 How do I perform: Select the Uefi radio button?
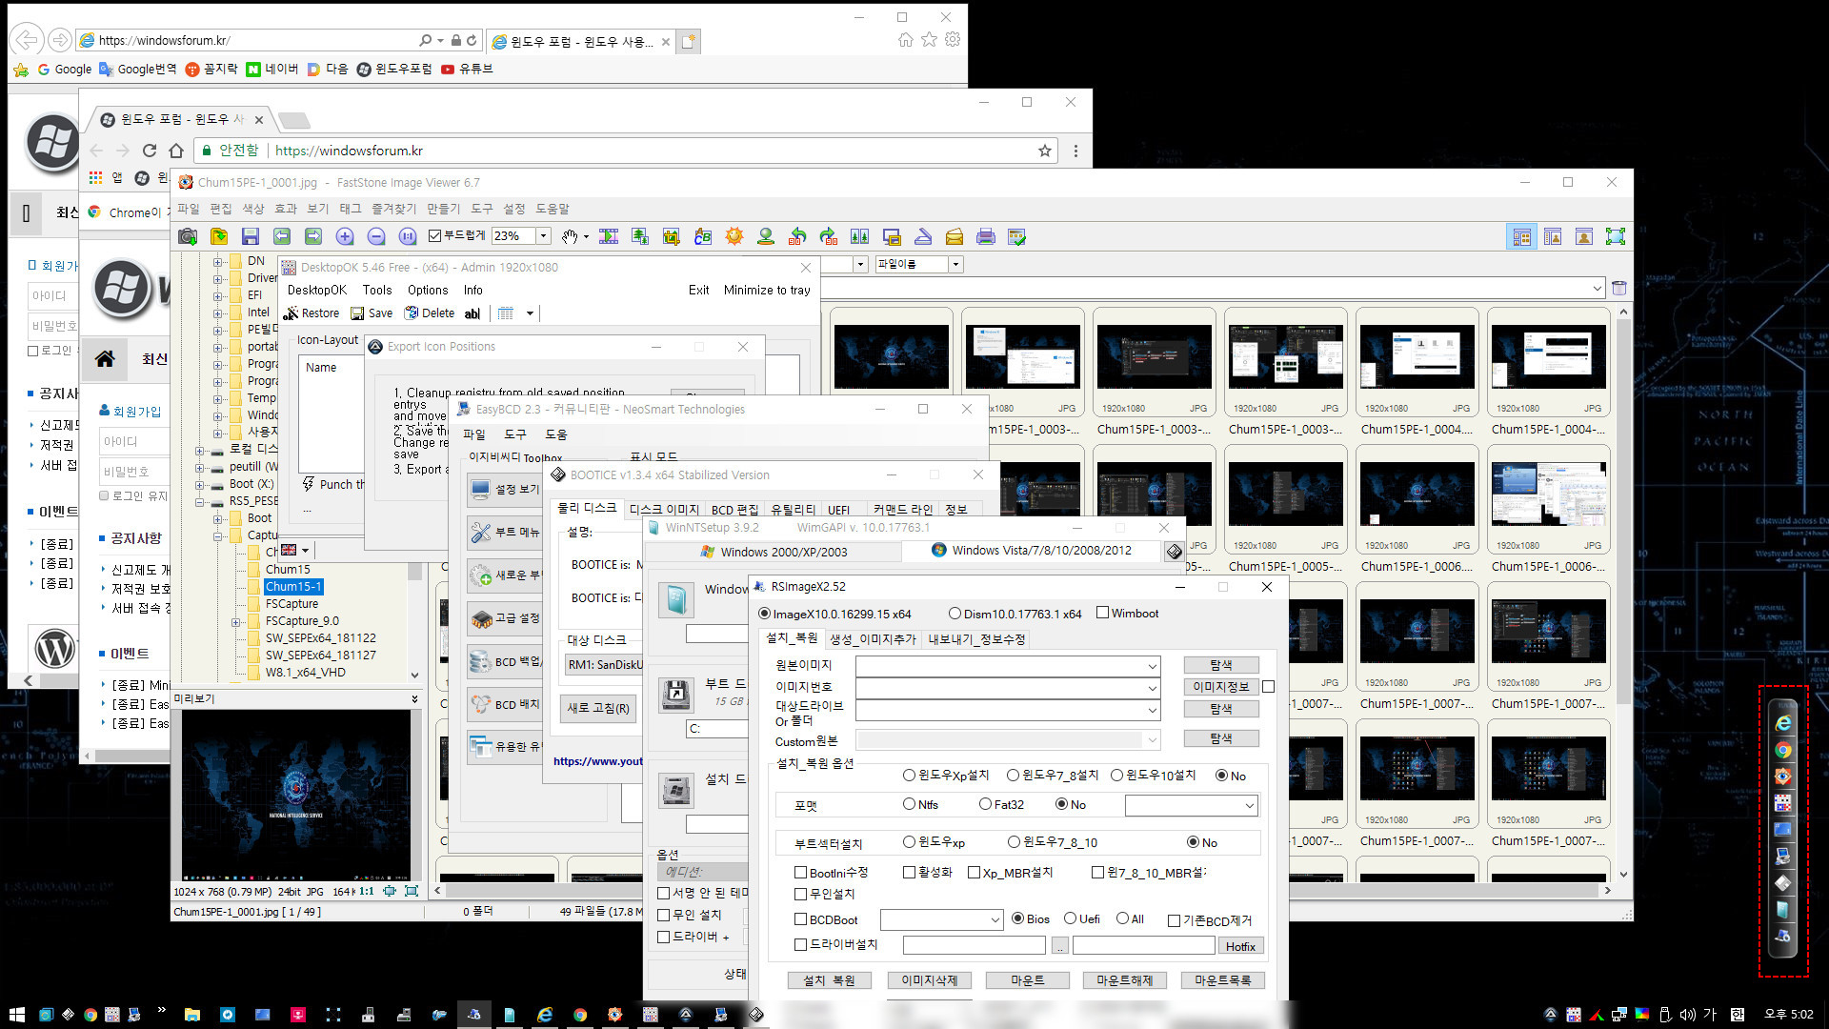point(1070,918)
